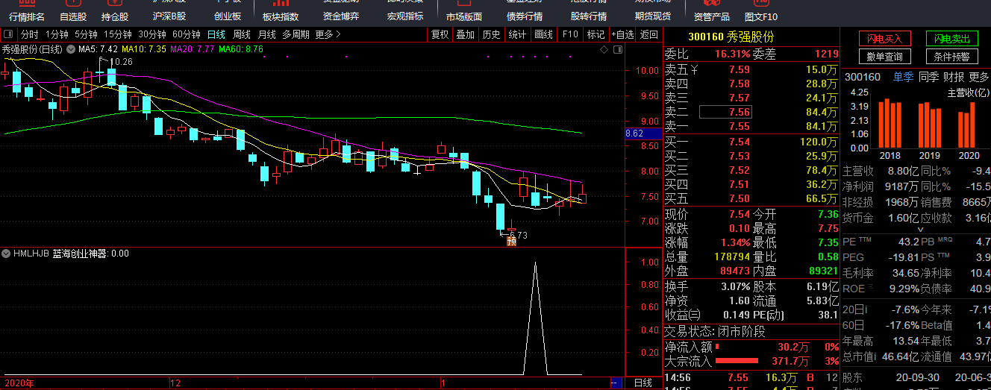Open the MA indicator dropdown arrow beside 秀强股份(日线)
991x390 pixels.
(71, 49)
